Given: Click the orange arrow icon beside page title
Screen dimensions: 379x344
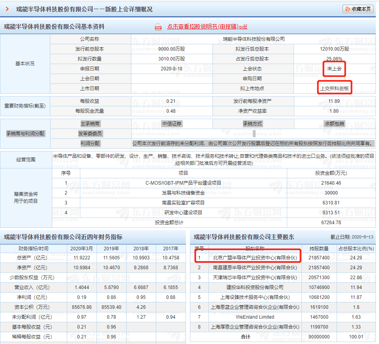Looking at the screenshot, I should pyautogui.click(x=7, y=9).
